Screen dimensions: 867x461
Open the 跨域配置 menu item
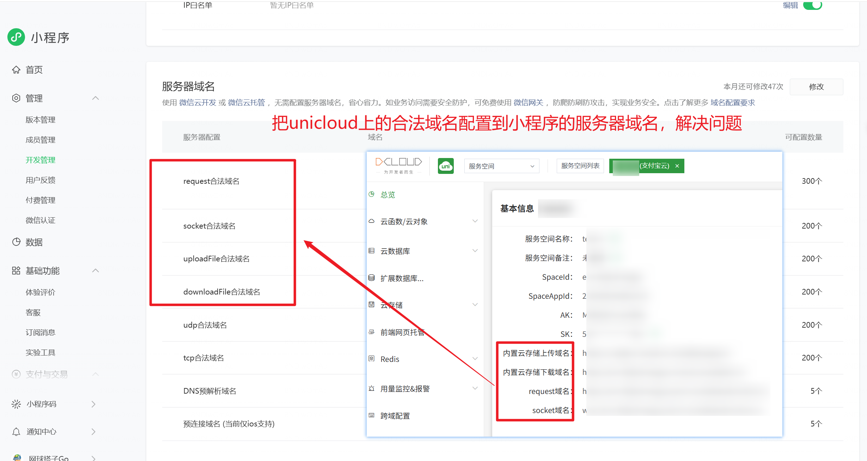(x=395, y=416)
